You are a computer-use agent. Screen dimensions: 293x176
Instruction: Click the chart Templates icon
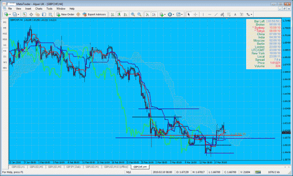pyautogui.click(x=178, y=15)
